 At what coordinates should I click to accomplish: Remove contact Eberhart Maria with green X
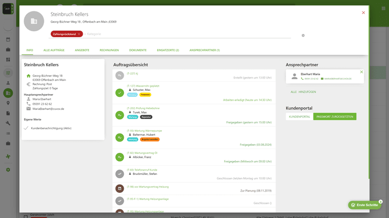tap(361, 72)
